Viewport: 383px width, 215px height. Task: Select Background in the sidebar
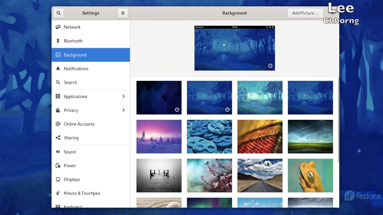pyautogui.click(x=91, y=55)
